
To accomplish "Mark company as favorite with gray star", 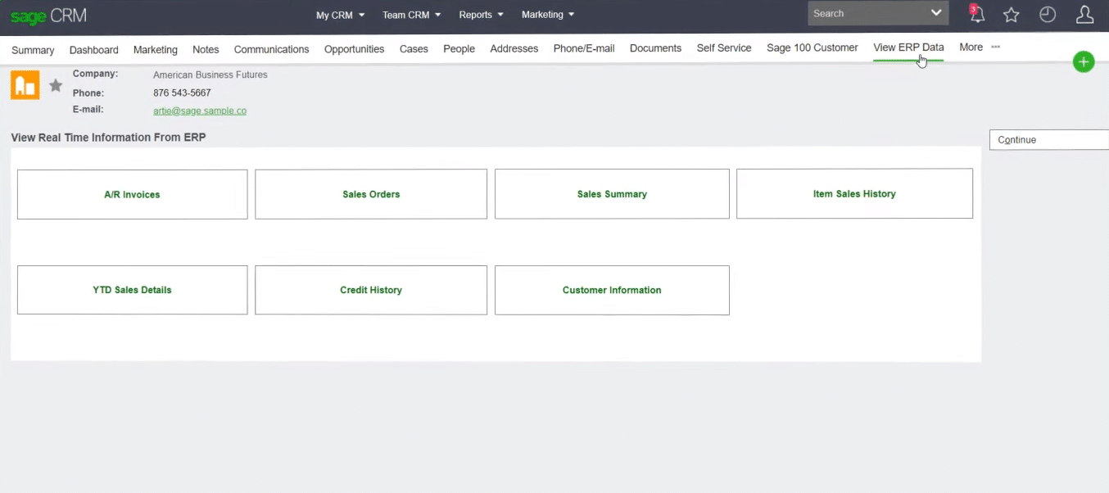I will tap(56, 85).
